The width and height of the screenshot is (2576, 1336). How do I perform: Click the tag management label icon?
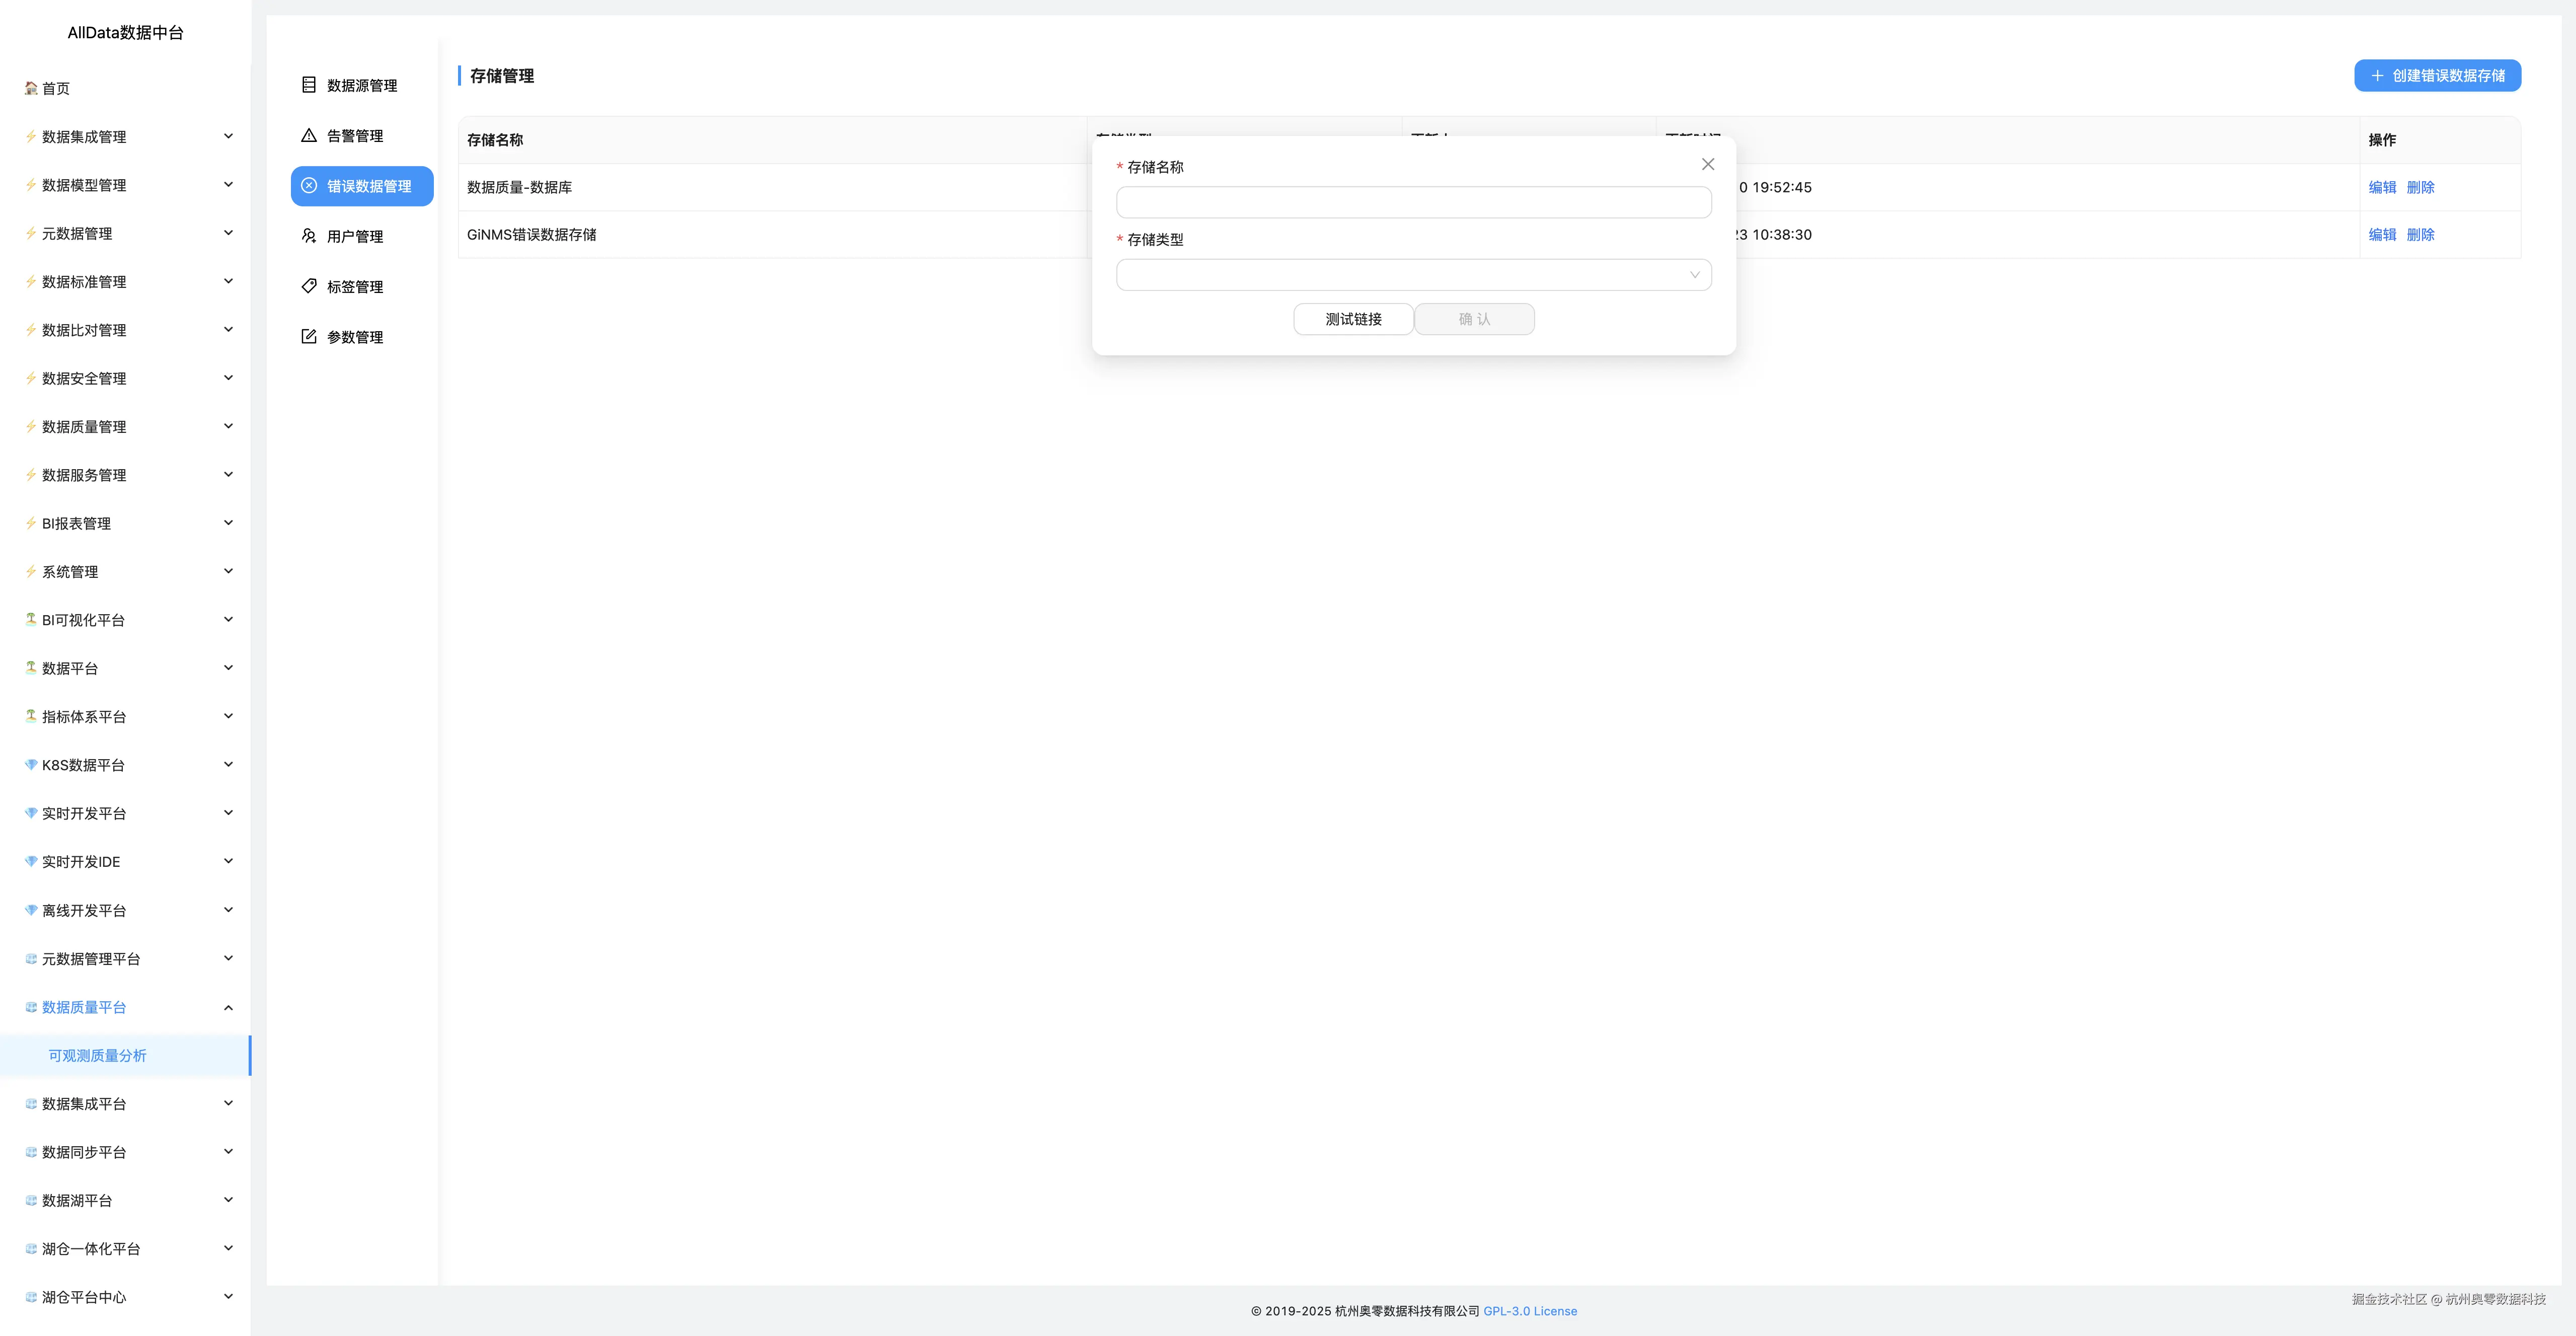309,286
